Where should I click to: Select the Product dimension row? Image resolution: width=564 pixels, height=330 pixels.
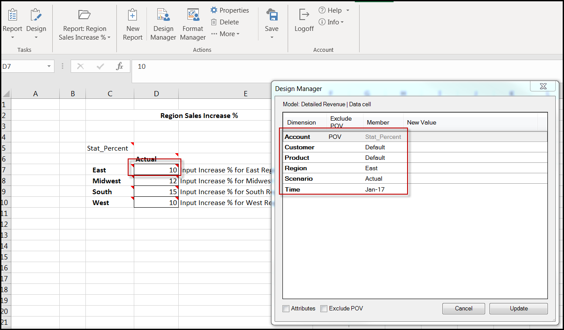point(415,158)
